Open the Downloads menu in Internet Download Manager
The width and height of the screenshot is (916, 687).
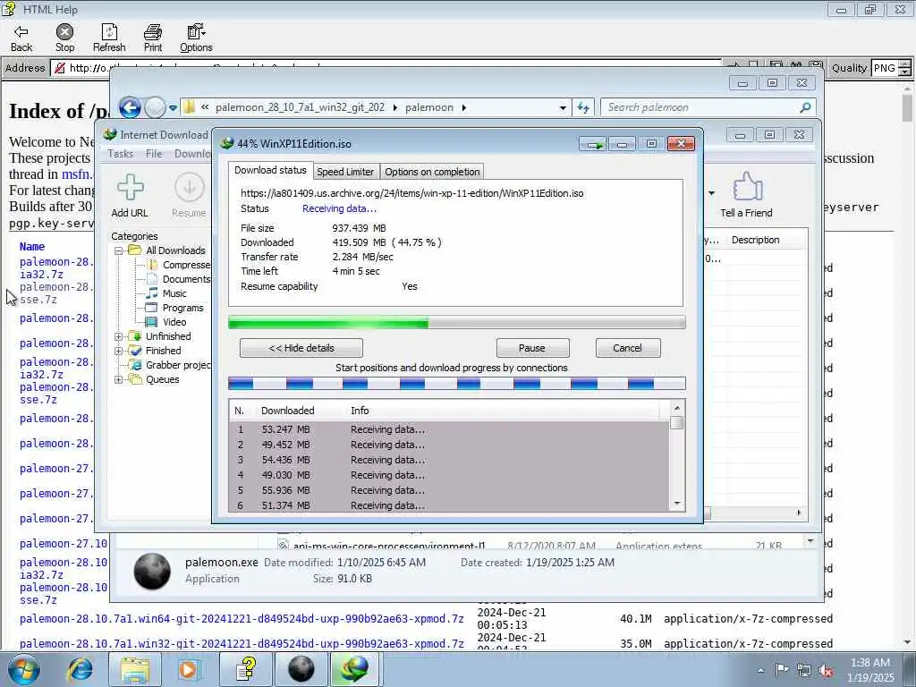pos(192,154)
